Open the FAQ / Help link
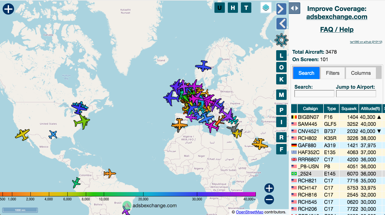Screen dimensions: 385x215 [337, 29]
